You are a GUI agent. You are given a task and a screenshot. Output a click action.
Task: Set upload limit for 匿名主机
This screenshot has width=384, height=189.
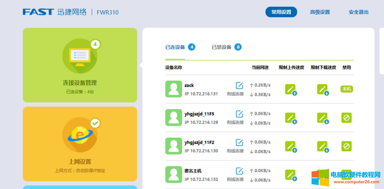pos(290,175)
